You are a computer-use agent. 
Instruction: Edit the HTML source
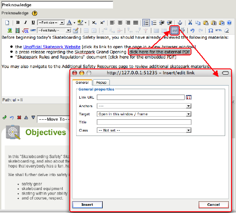218,31
